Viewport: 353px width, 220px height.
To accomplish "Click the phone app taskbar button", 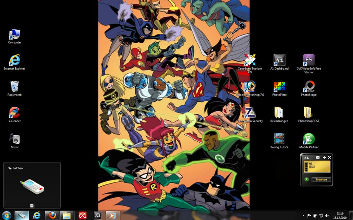I will pos(22,216).
